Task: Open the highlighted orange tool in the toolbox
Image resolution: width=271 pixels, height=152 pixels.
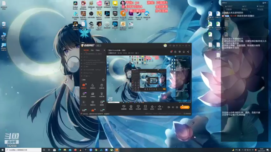Action: [x=84, y=86]
